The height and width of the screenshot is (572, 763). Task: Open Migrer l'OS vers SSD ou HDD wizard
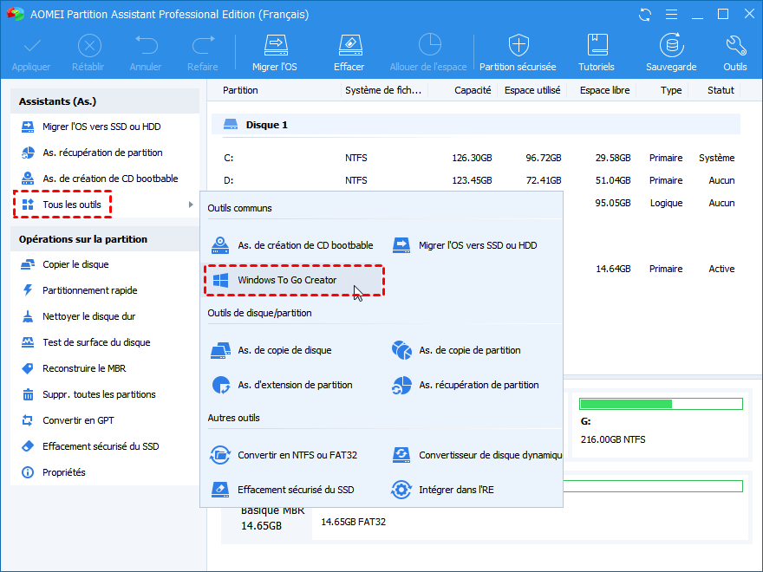[101, 127]
